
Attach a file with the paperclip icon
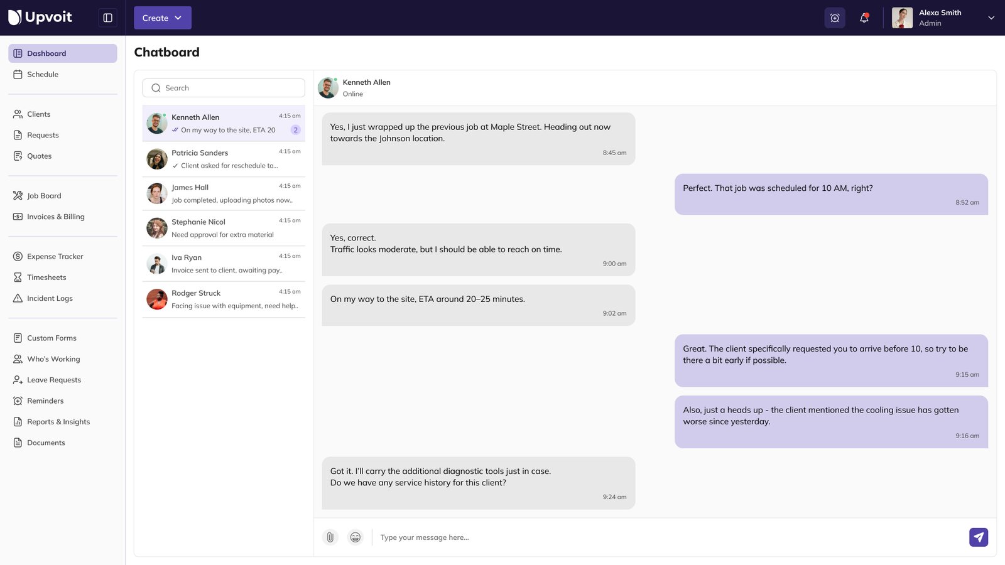point(330,537)
